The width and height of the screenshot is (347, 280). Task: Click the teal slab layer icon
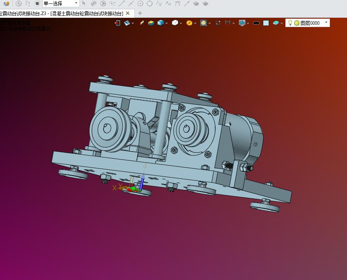(276, 23)
